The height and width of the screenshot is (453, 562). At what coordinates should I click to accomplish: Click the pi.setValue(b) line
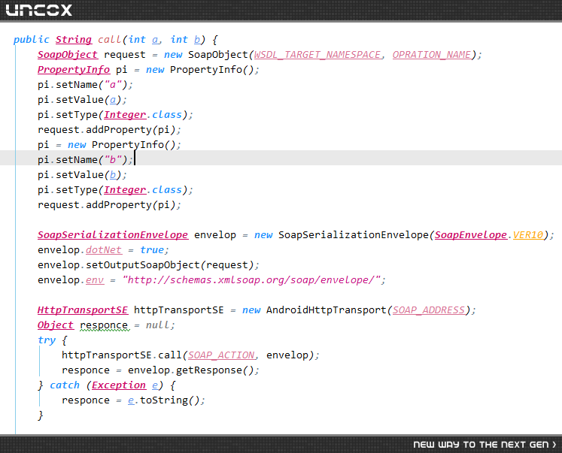pyautogui.click(x=83, y=175)
